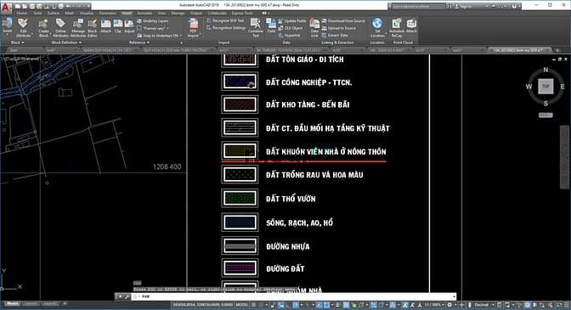Image resolution: width=571 pixels, height=310 pixels.
Task: Expand the Block Definition panel
Action: click(66, 42)
